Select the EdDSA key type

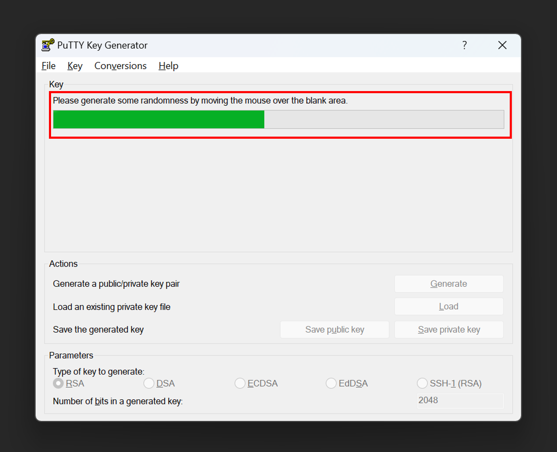347,383
